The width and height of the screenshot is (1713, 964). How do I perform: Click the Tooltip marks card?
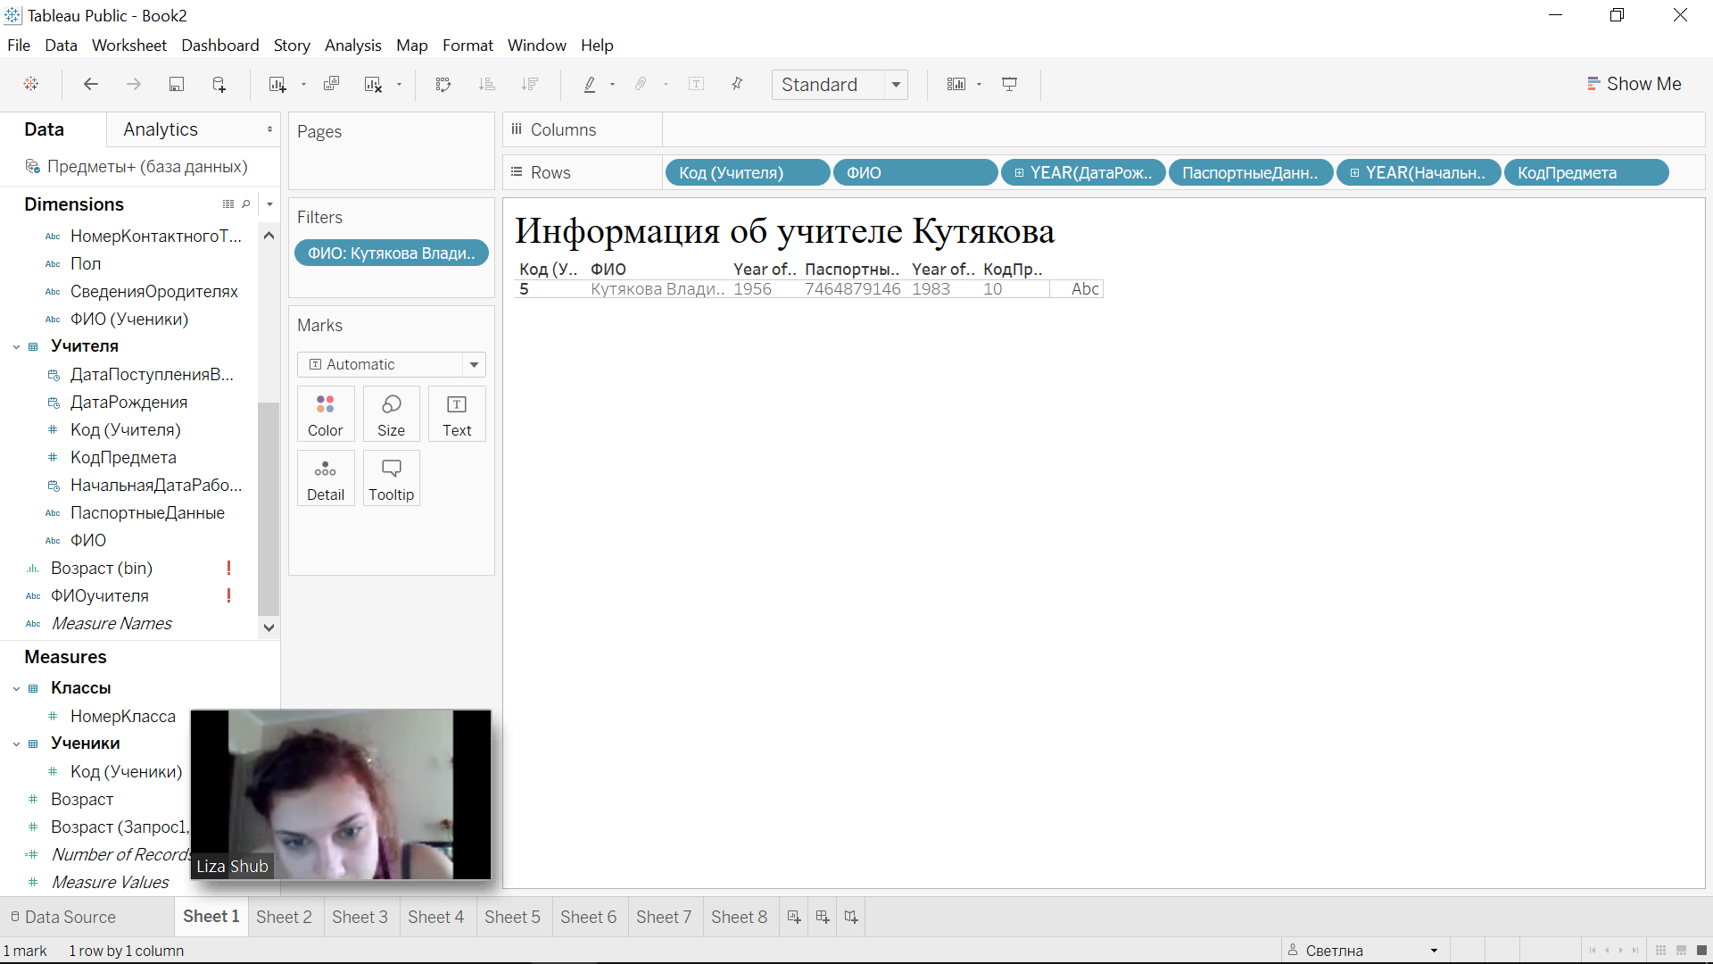point(391,479)
